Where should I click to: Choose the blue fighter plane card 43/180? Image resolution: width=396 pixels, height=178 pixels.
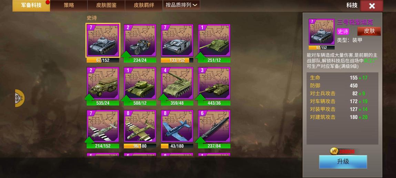point(177,126)
